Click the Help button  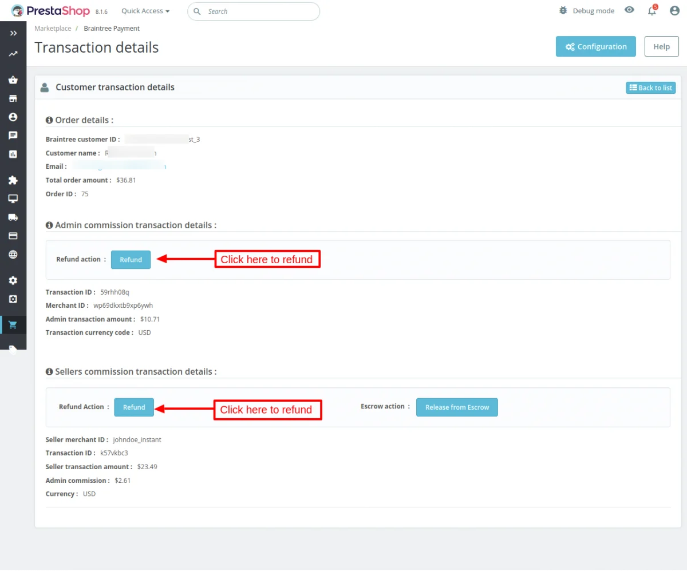click(x=661, y=47)
